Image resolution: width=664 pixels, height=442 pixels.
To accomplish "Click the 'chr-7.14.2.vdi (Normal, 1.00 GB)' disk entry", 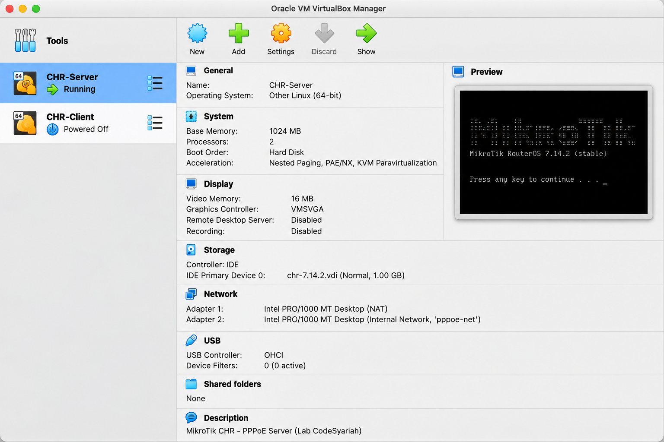I will (x=346, y=275).
